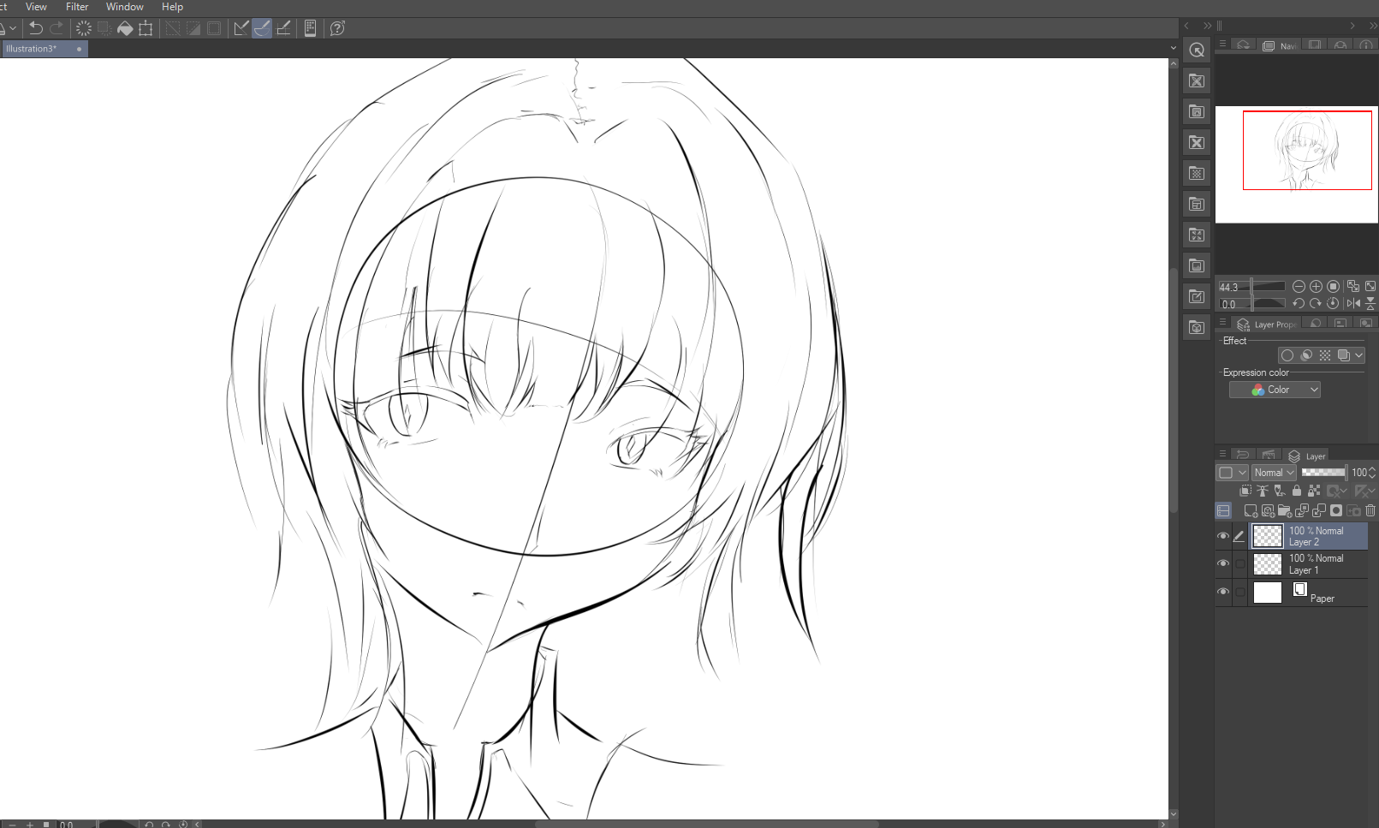Create a new vector layer
The height and width of the screenshot is (828, 1379).
(x=1268, y=510)
